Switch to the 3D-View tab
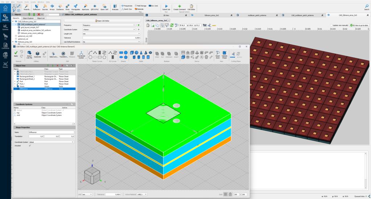This screenshot has height=199, width=371. (166, 15)
